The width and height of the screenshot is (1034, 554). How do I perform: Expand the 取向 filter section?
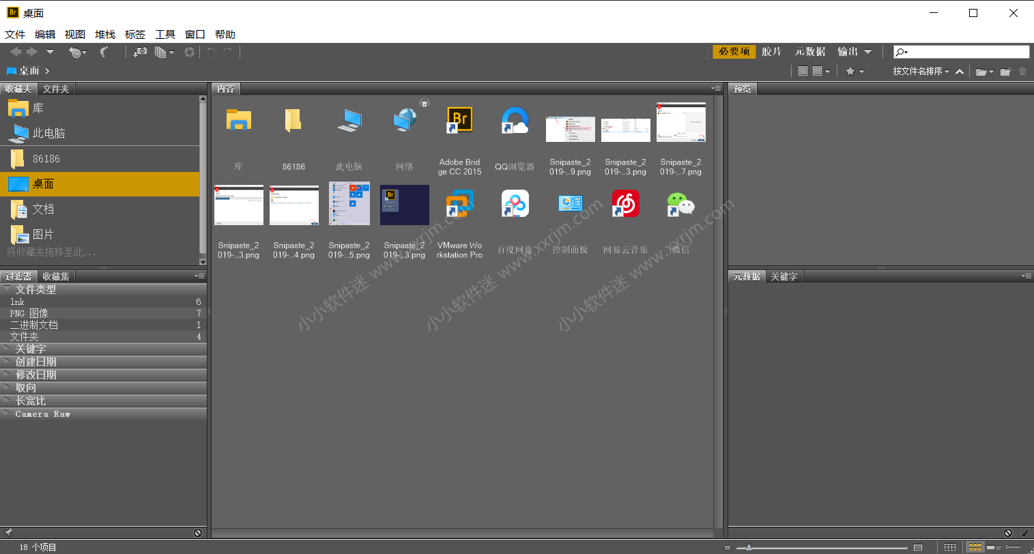(104, 388)
